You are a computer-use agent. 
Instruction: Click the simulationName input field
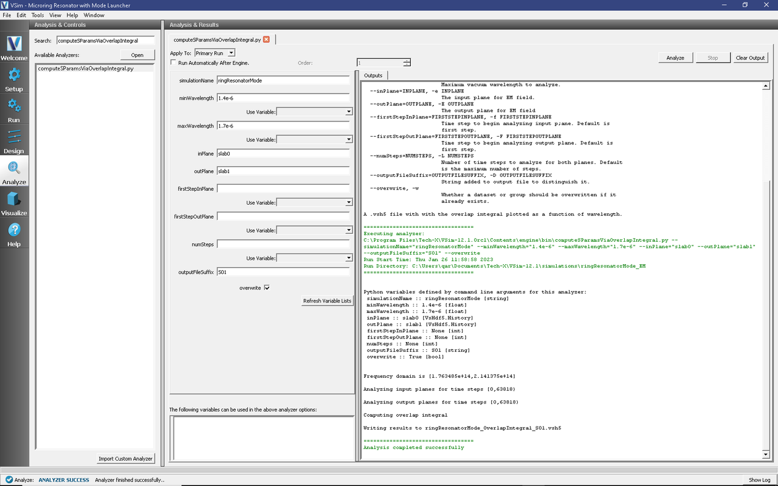(x=283, y=80)
